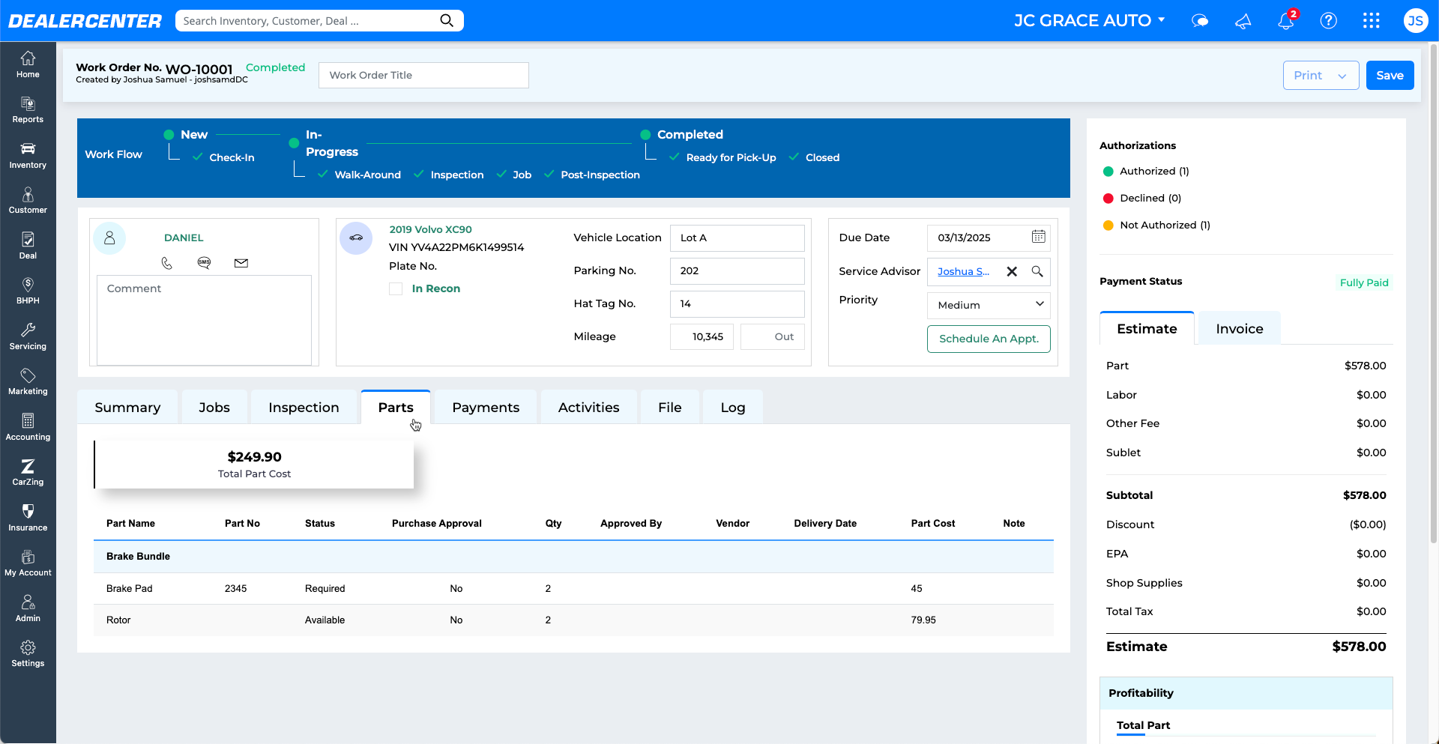This screenshot has width=1439, height=744.
Task: Open 2019 Volvo XC90 vehicle link
Action: click(430, 229)
